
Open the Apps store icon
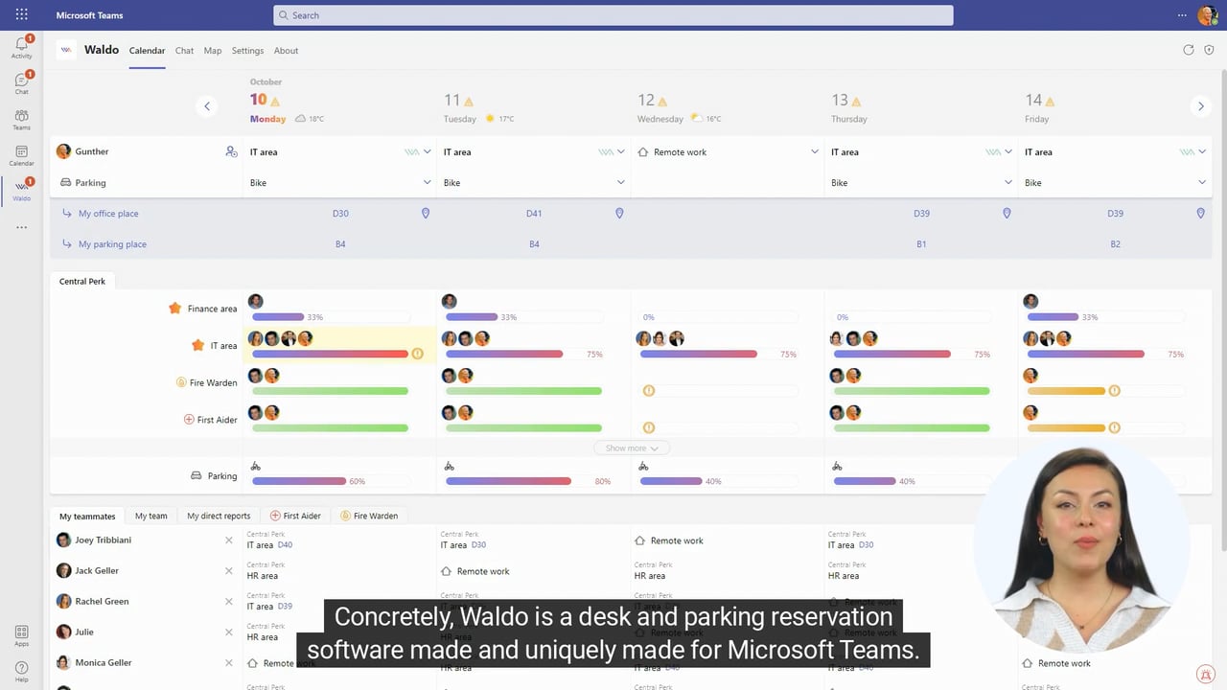[x=21, y=635]
